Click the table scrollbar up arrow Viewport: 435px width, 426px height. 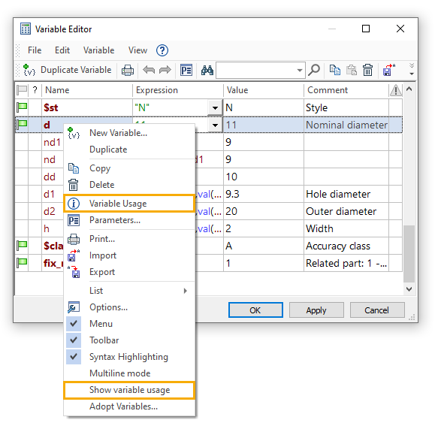409,89
